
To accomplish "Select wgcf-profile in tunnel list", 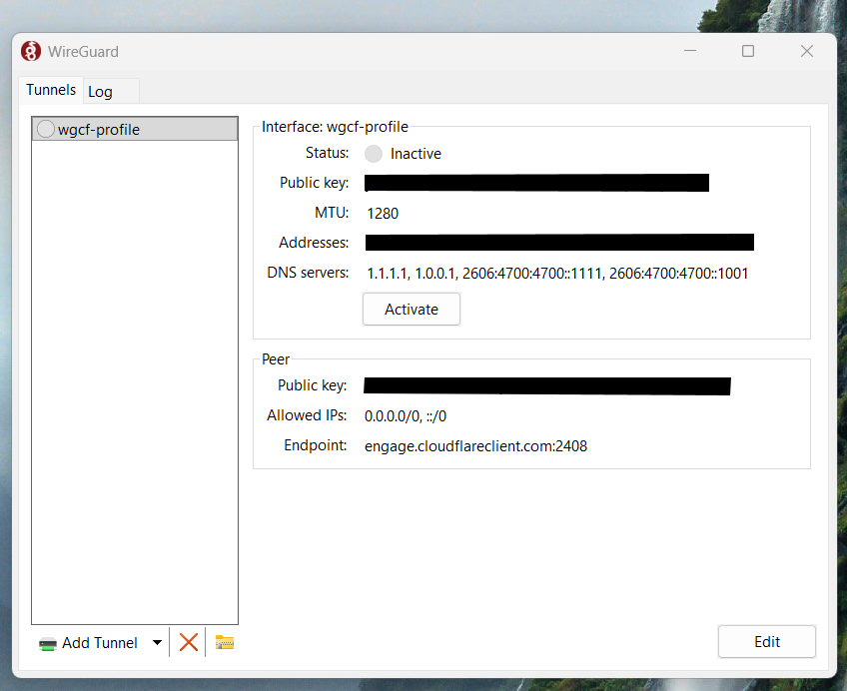I will tap(135, 130).
